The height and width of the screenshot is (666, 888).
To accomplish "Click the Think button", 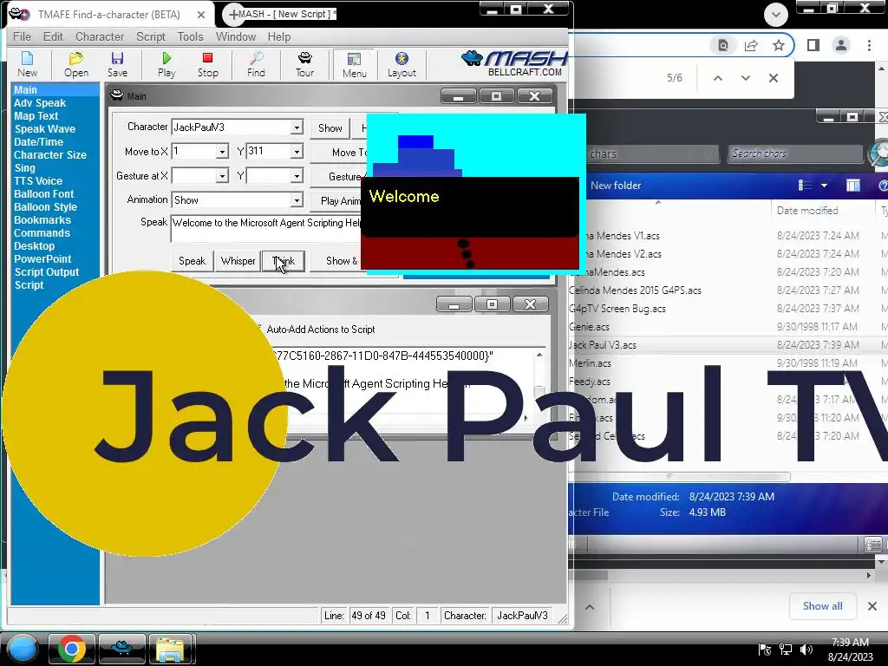I will pos(284,261).
